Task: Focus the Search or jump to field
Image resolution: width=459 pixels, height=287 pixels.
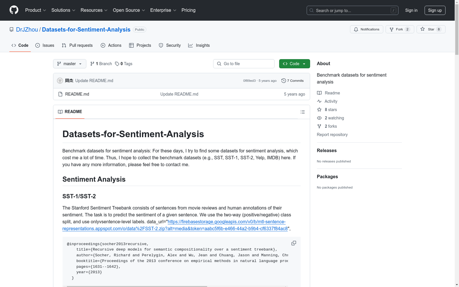Action: coord(352,10)
